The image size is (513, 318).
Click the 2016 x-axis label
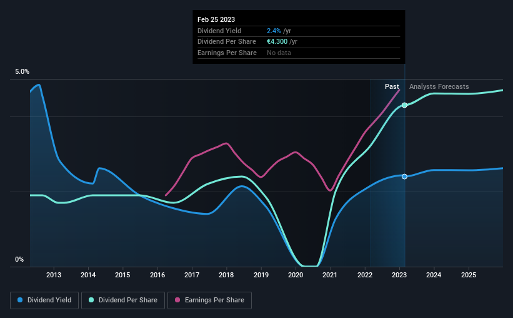point(157,275)
